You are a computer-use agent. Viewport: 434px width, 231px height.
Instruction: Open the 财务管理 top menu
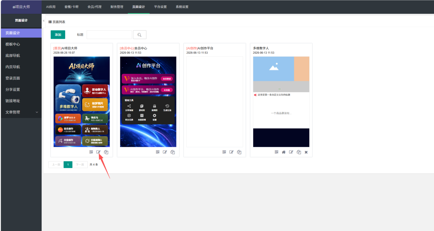(117, 7)
